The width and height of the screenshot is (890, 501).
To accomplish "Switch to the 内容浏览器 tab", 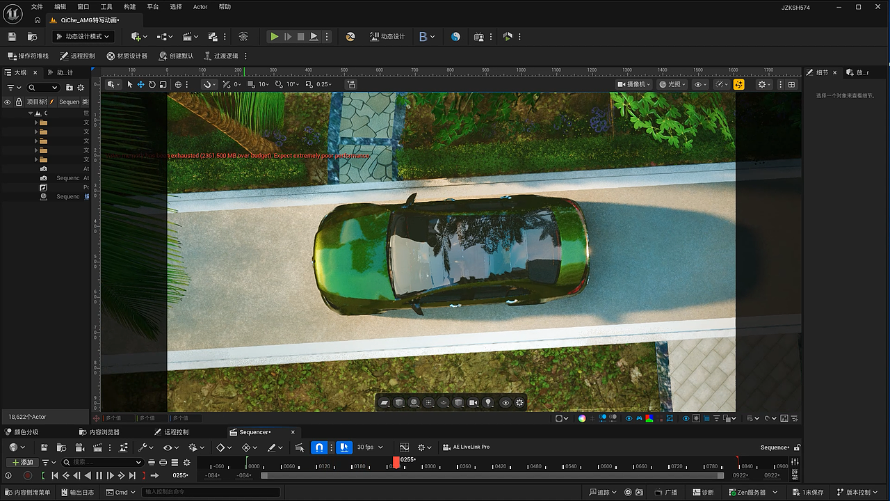I will pyautogui.click(x=99, y=432).
